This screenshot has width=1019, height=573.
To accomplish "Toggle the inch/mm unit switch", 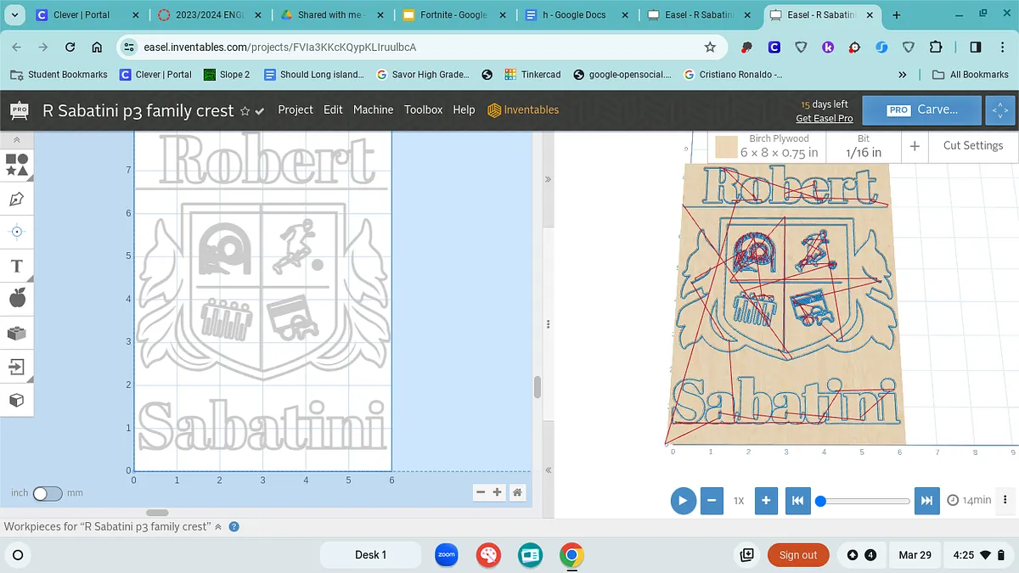I will [48, 493].
